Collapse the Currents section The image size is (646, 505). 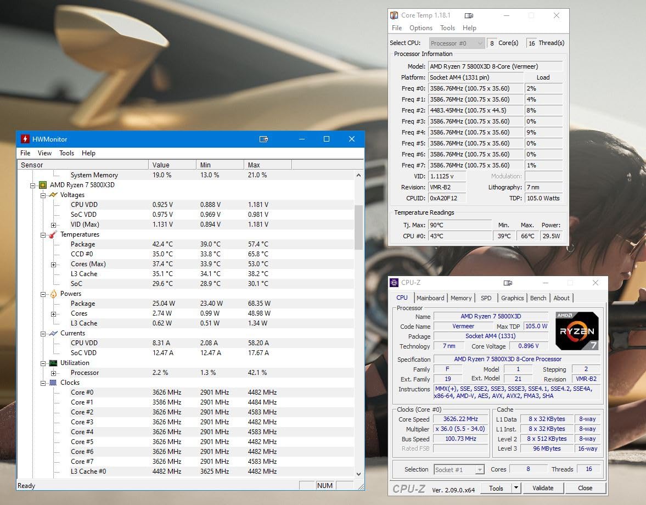43,334
